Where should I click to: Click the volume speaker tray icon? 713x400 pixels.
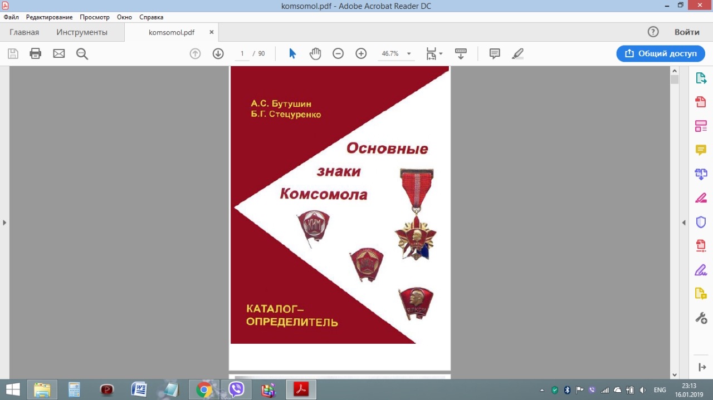[643, 390]
